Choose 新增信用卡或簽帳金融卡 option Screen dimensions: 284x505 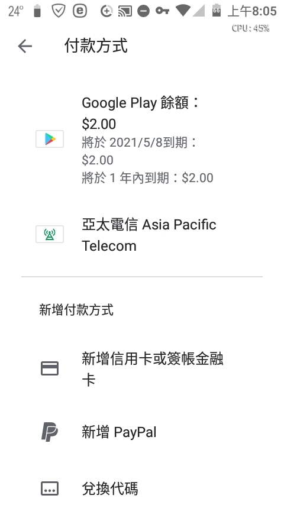click(142, 369)
